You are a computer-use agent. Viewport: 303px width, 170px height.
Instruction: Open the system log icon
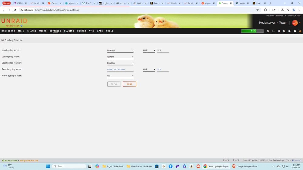coord(289,31)
